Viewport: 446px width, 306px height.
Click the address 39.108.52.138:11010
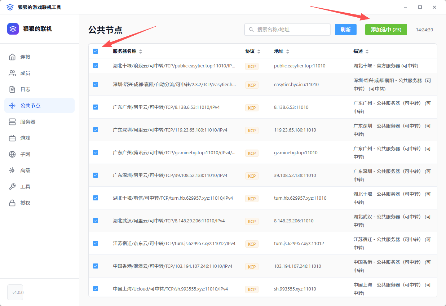(295, 176)
